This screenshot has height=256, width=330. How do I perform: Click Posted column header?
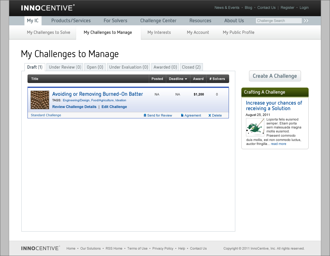(157, 79)
